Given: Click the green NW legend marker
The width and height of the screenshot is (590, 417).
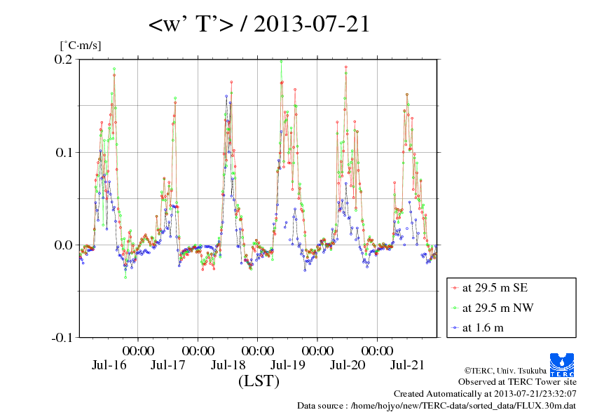Looking at the screenshot, I should click(455, 308).
